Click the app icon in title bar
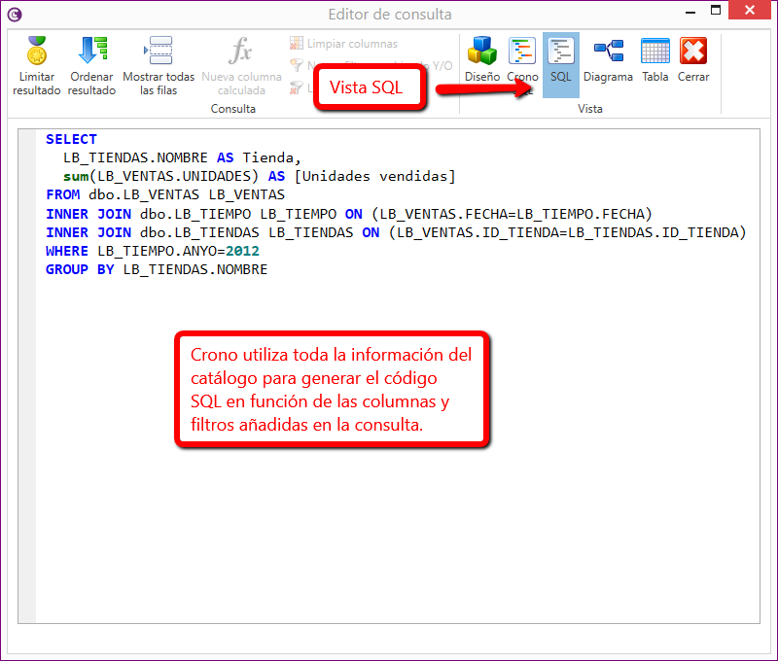This screenshot has width=778, height=661. (x=15, y=14)
